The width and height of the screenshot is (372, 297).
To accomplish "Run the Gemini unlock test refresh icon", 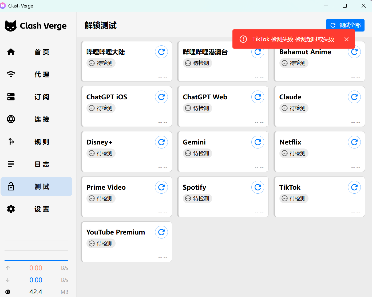I will [258, 142].
